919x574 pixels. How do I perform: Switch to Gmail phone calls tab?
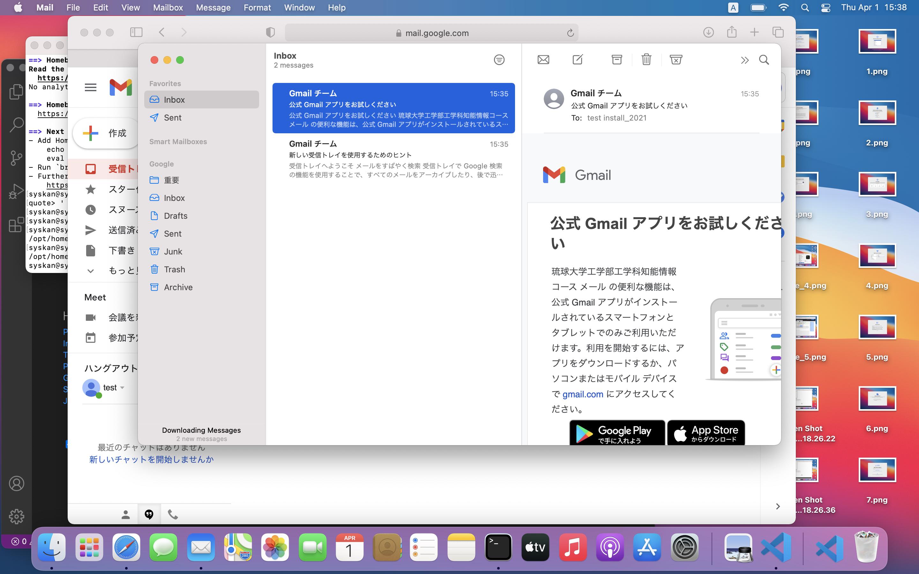click(173, 514)
